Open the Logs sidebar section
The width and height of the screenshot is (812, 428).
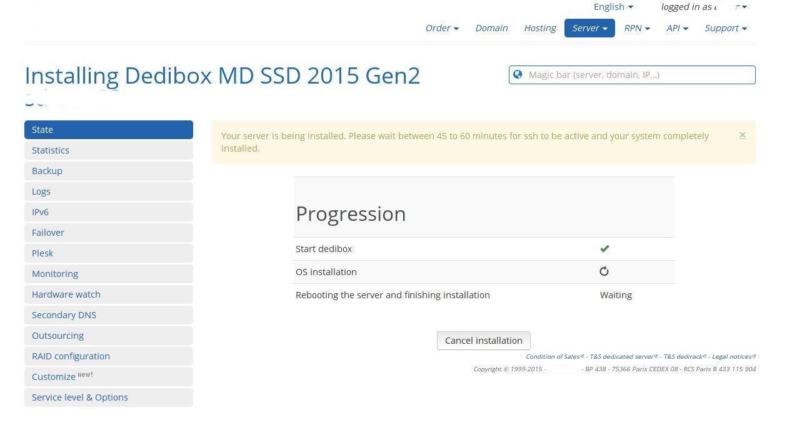click(x=109, y=192)
